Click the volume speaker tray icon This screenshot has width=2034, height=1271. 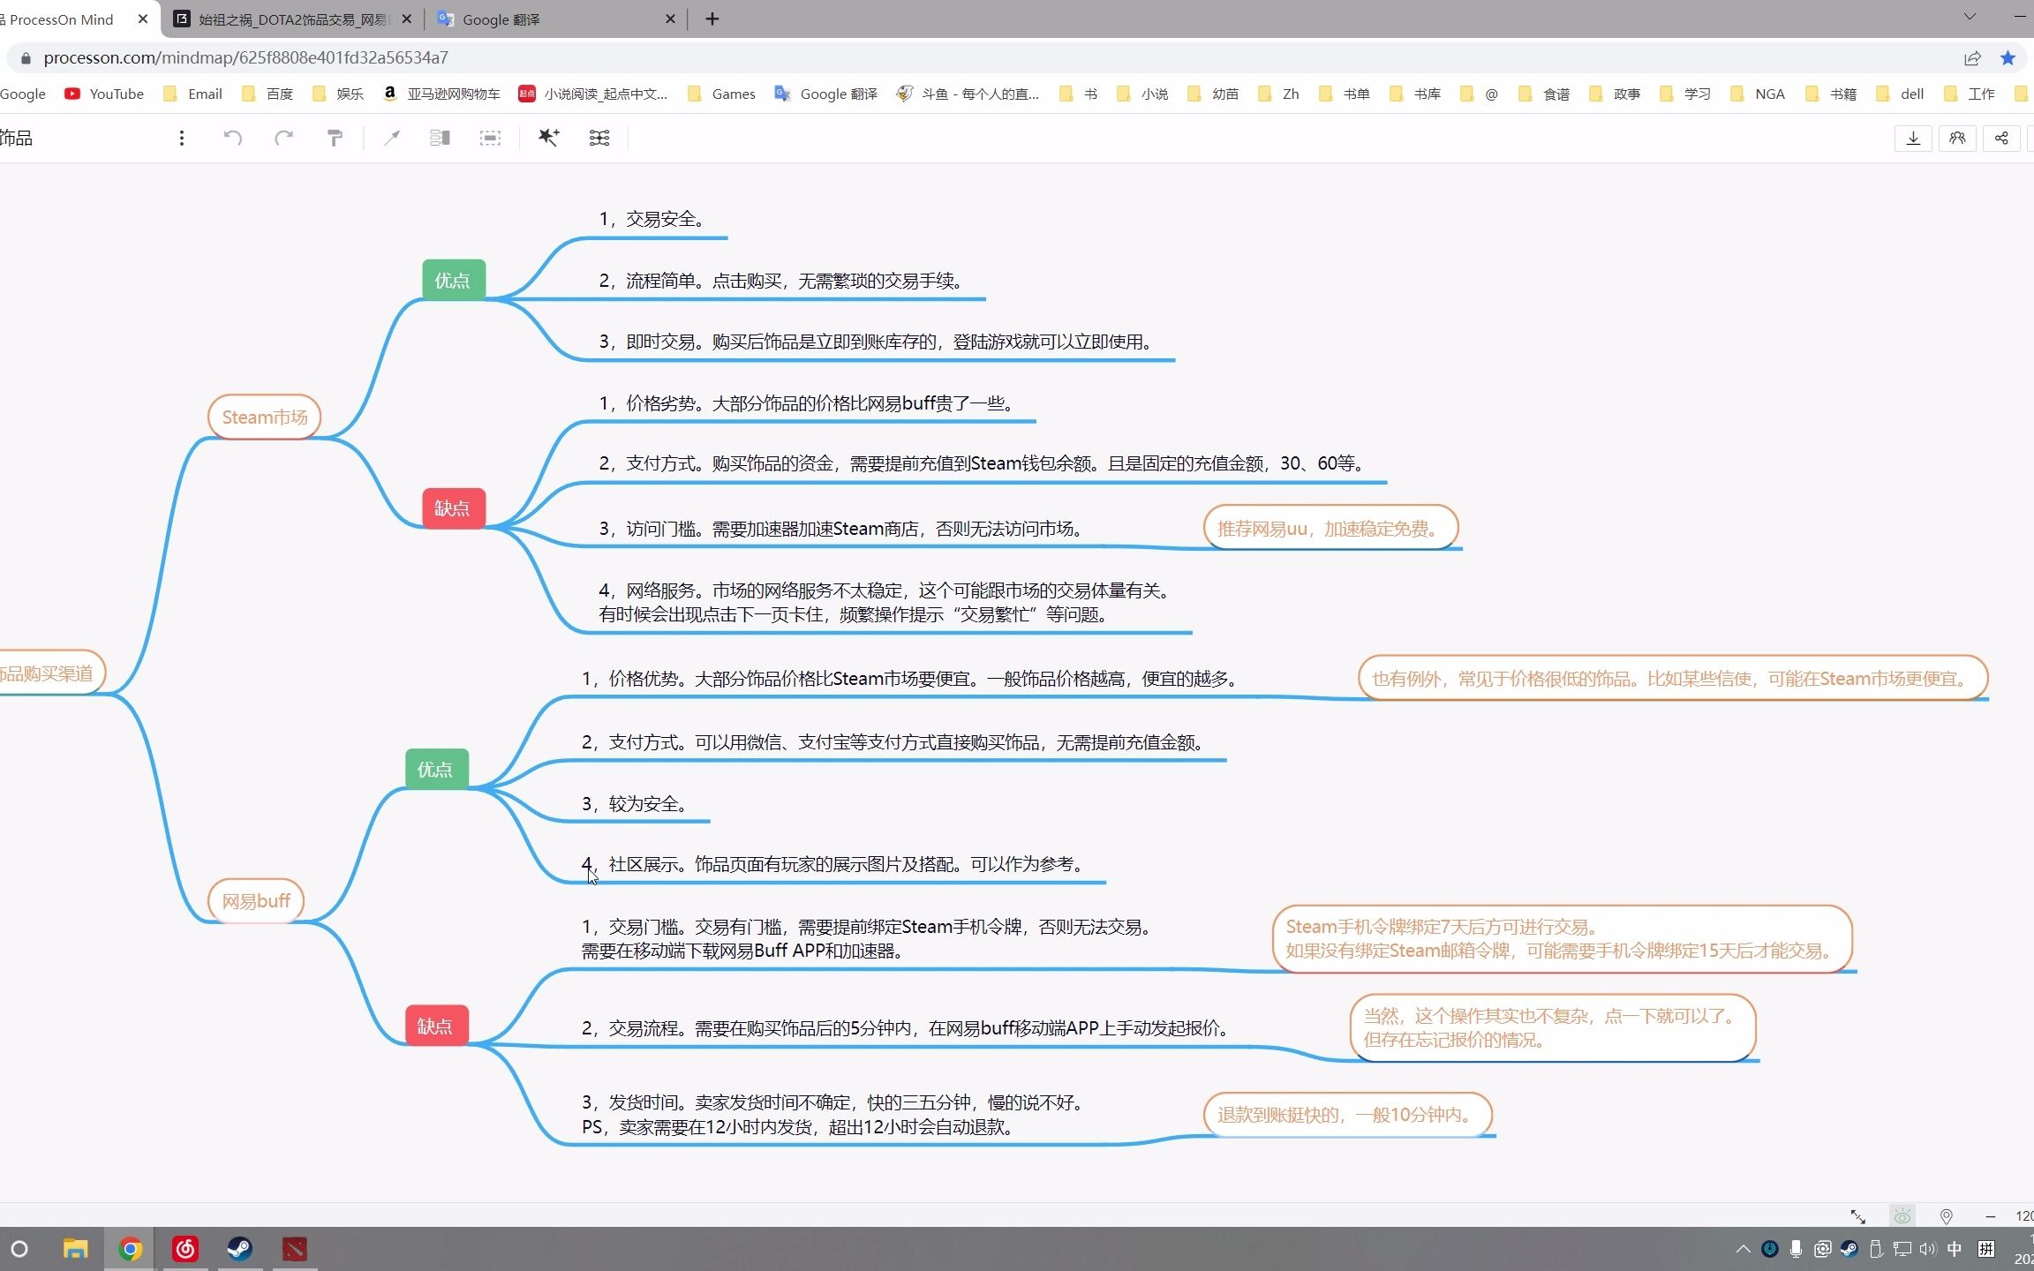(1928, 1249)
